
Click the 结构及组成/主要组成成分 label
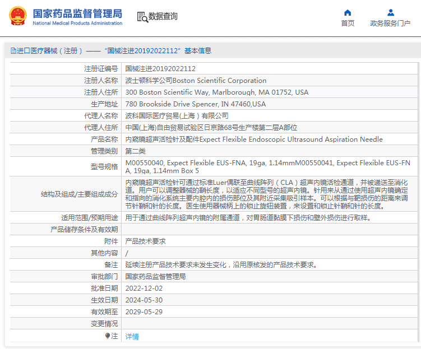79,194
